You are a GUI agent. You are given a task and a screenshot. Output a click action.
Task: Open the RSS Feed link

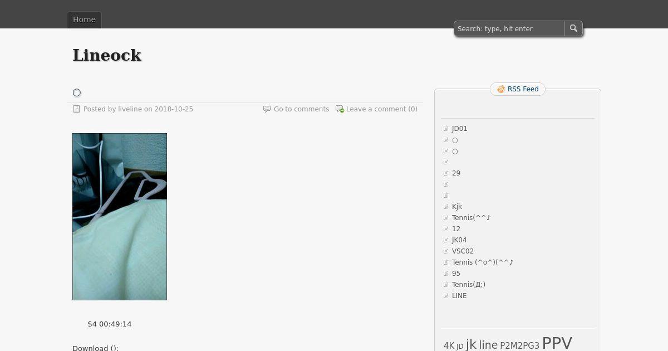click(x=523, y=89)
